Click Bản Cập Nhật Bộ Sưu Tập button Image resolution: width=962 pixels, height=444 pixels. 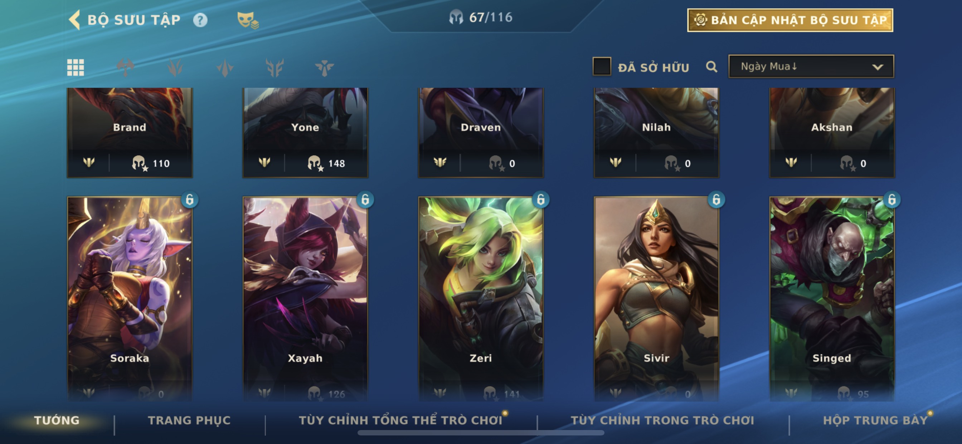[x=790, y=20]
